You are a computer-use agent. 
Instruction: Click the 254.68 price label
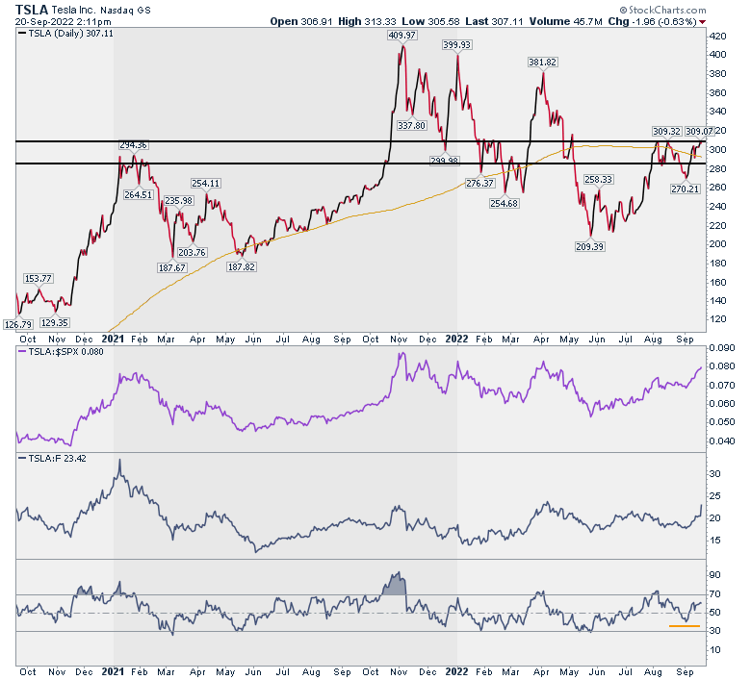(505, 203)
